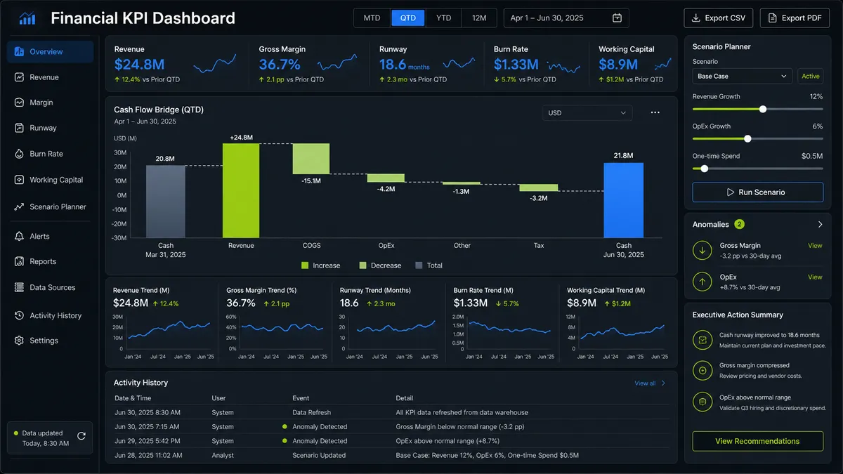Select the MTD period tab
This screenshot has height=474, width=843.
(372, 18)
